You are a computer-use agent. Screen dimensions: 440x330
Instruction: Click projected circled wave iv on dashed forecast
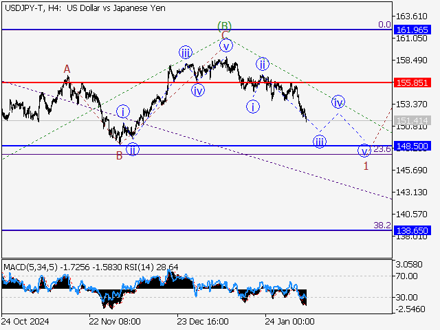click(338, 102)
